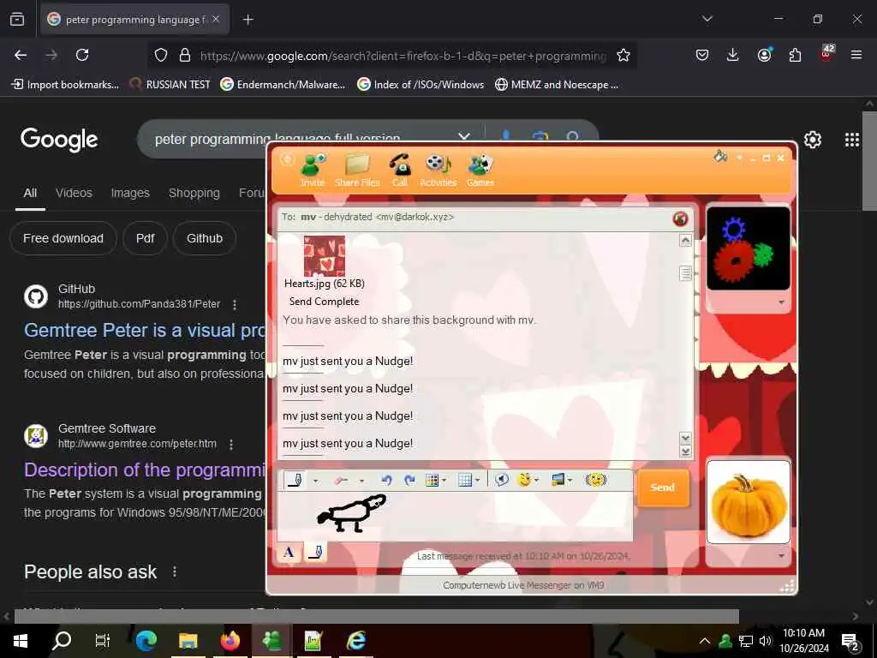Click the Google search text field
This screenshot has height=658, width=877.
click(x=302, y=138)
